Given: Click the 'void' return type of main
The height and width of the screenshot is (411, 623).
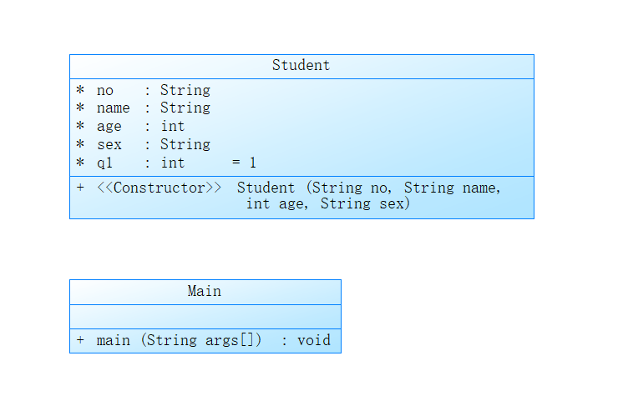Looking at the screenshot, I should point(314,340).
